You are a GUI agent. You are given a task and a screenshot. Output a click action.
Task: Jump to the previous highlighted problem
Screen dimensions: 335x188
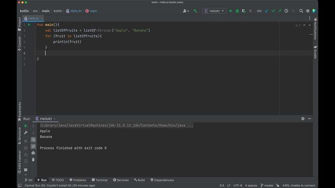click(x=304, y=25)
